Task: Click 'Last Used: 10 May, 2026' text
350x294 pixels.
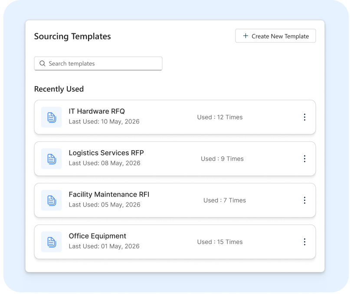Action: pos(104,122)
